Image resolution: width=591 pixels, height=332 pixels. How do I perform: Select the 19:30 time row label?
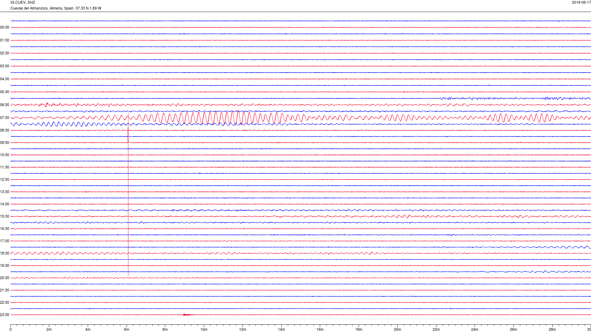click(5, 266)
